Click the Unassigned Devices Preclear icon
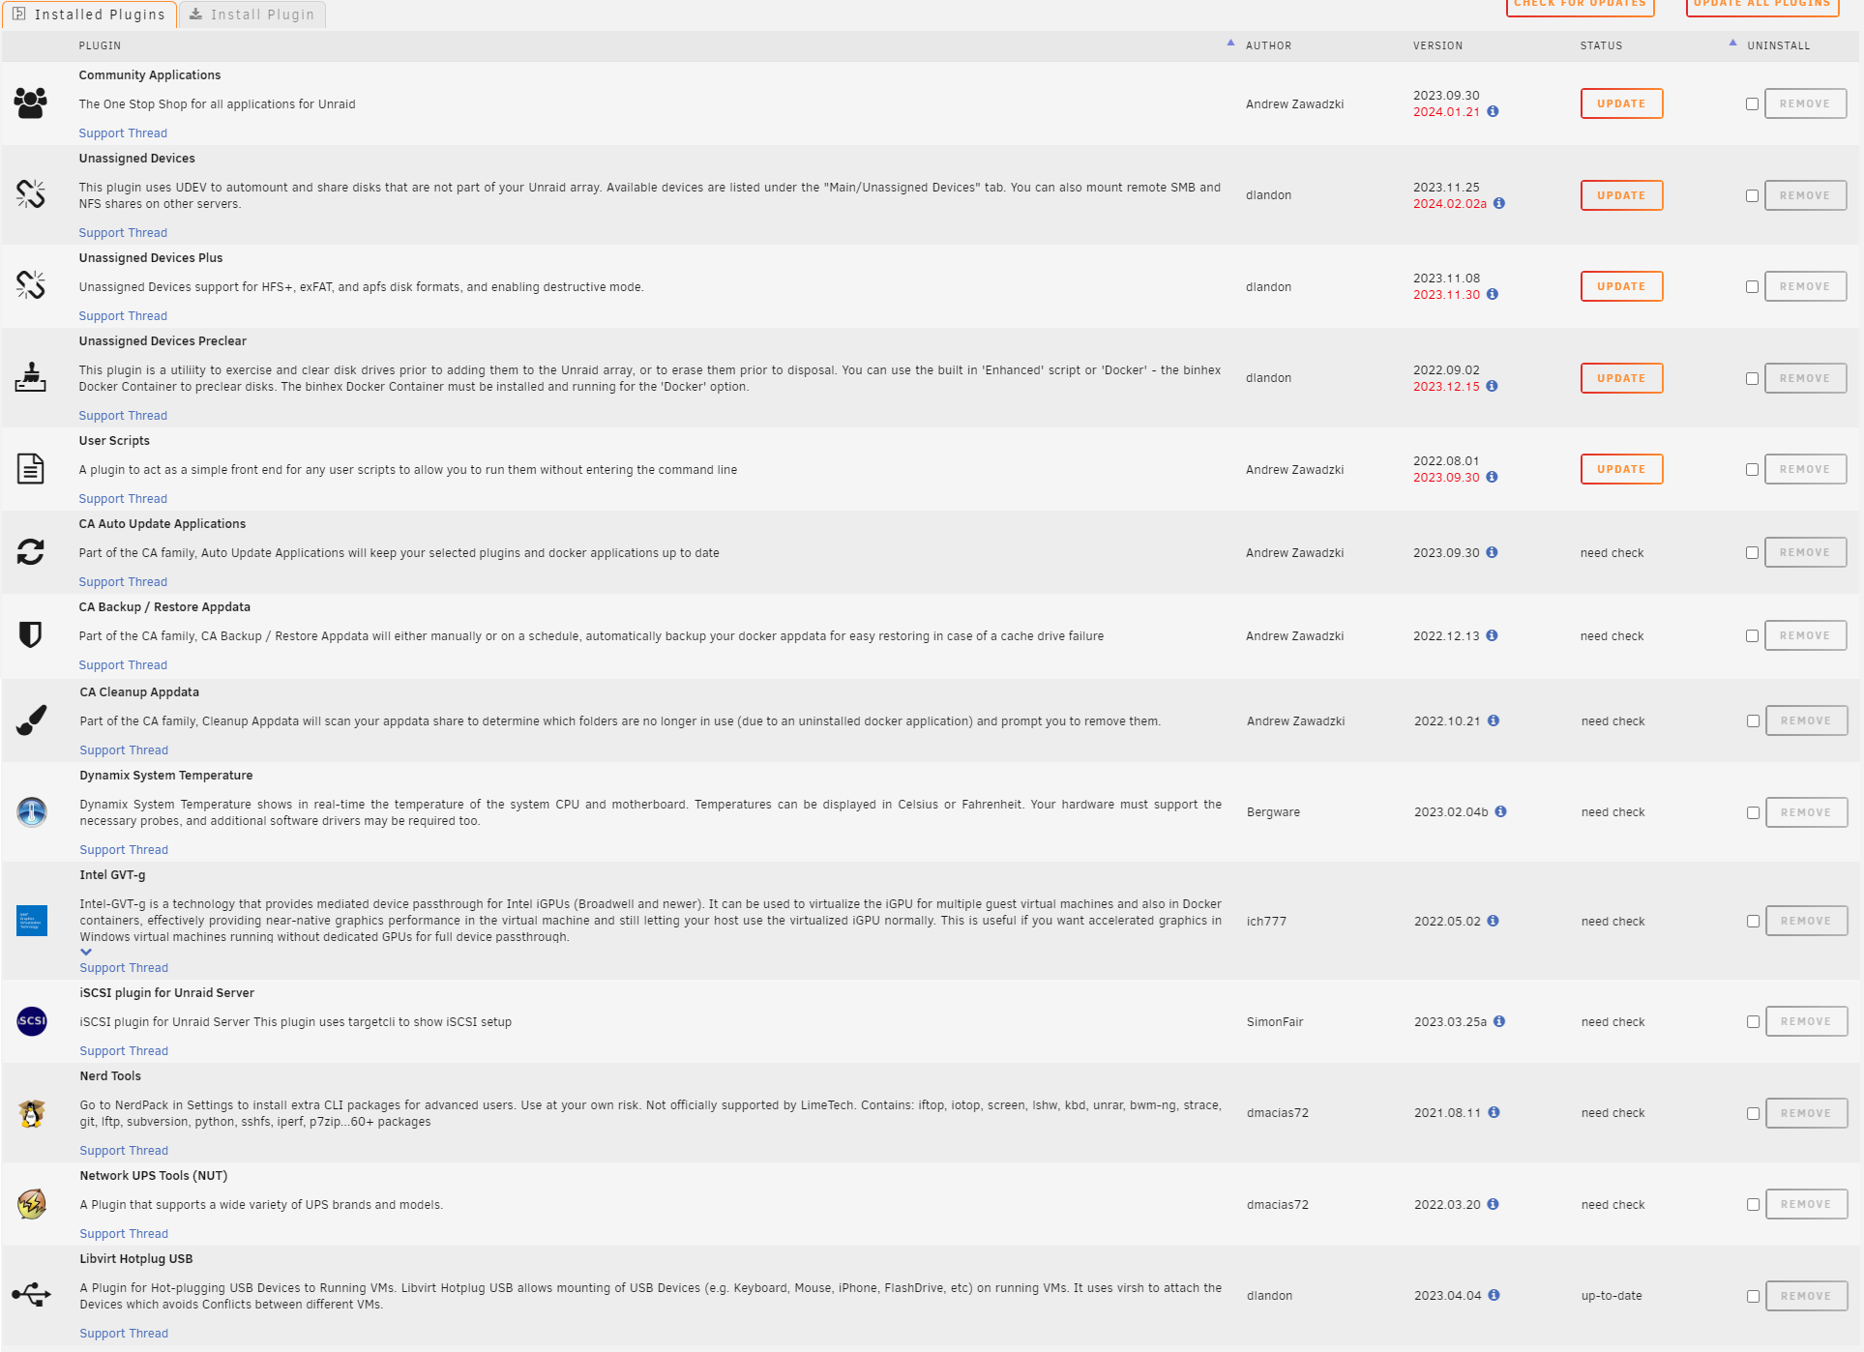The width and height of the screenshot is (1864, 1352). click(x=30, y=377)
